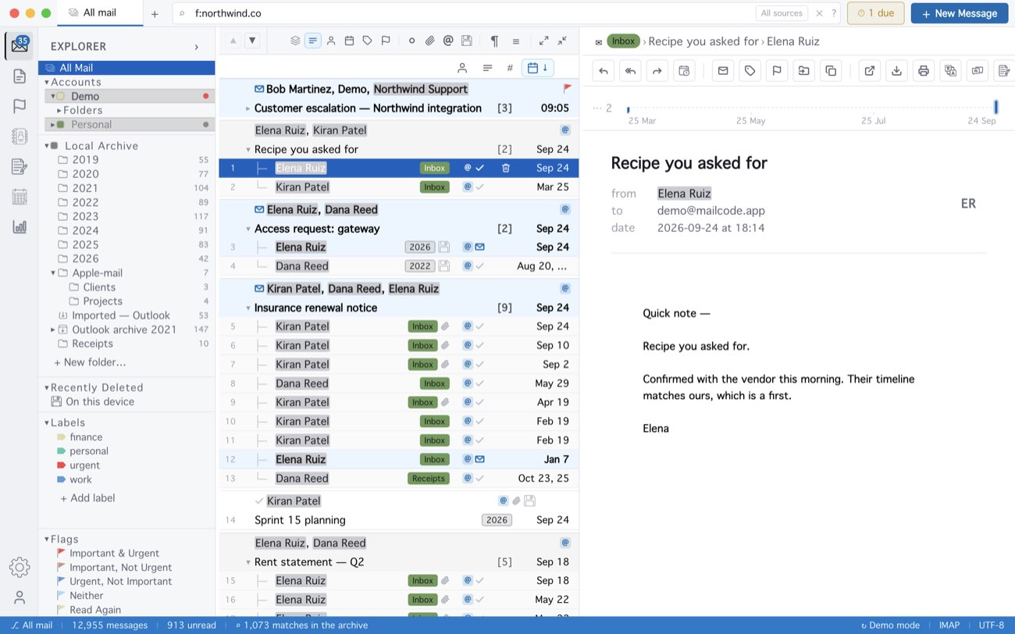Open the 2024 archive folder
Image resolution: width=1015 pixels, height=634 pixels.
[126, 230]
